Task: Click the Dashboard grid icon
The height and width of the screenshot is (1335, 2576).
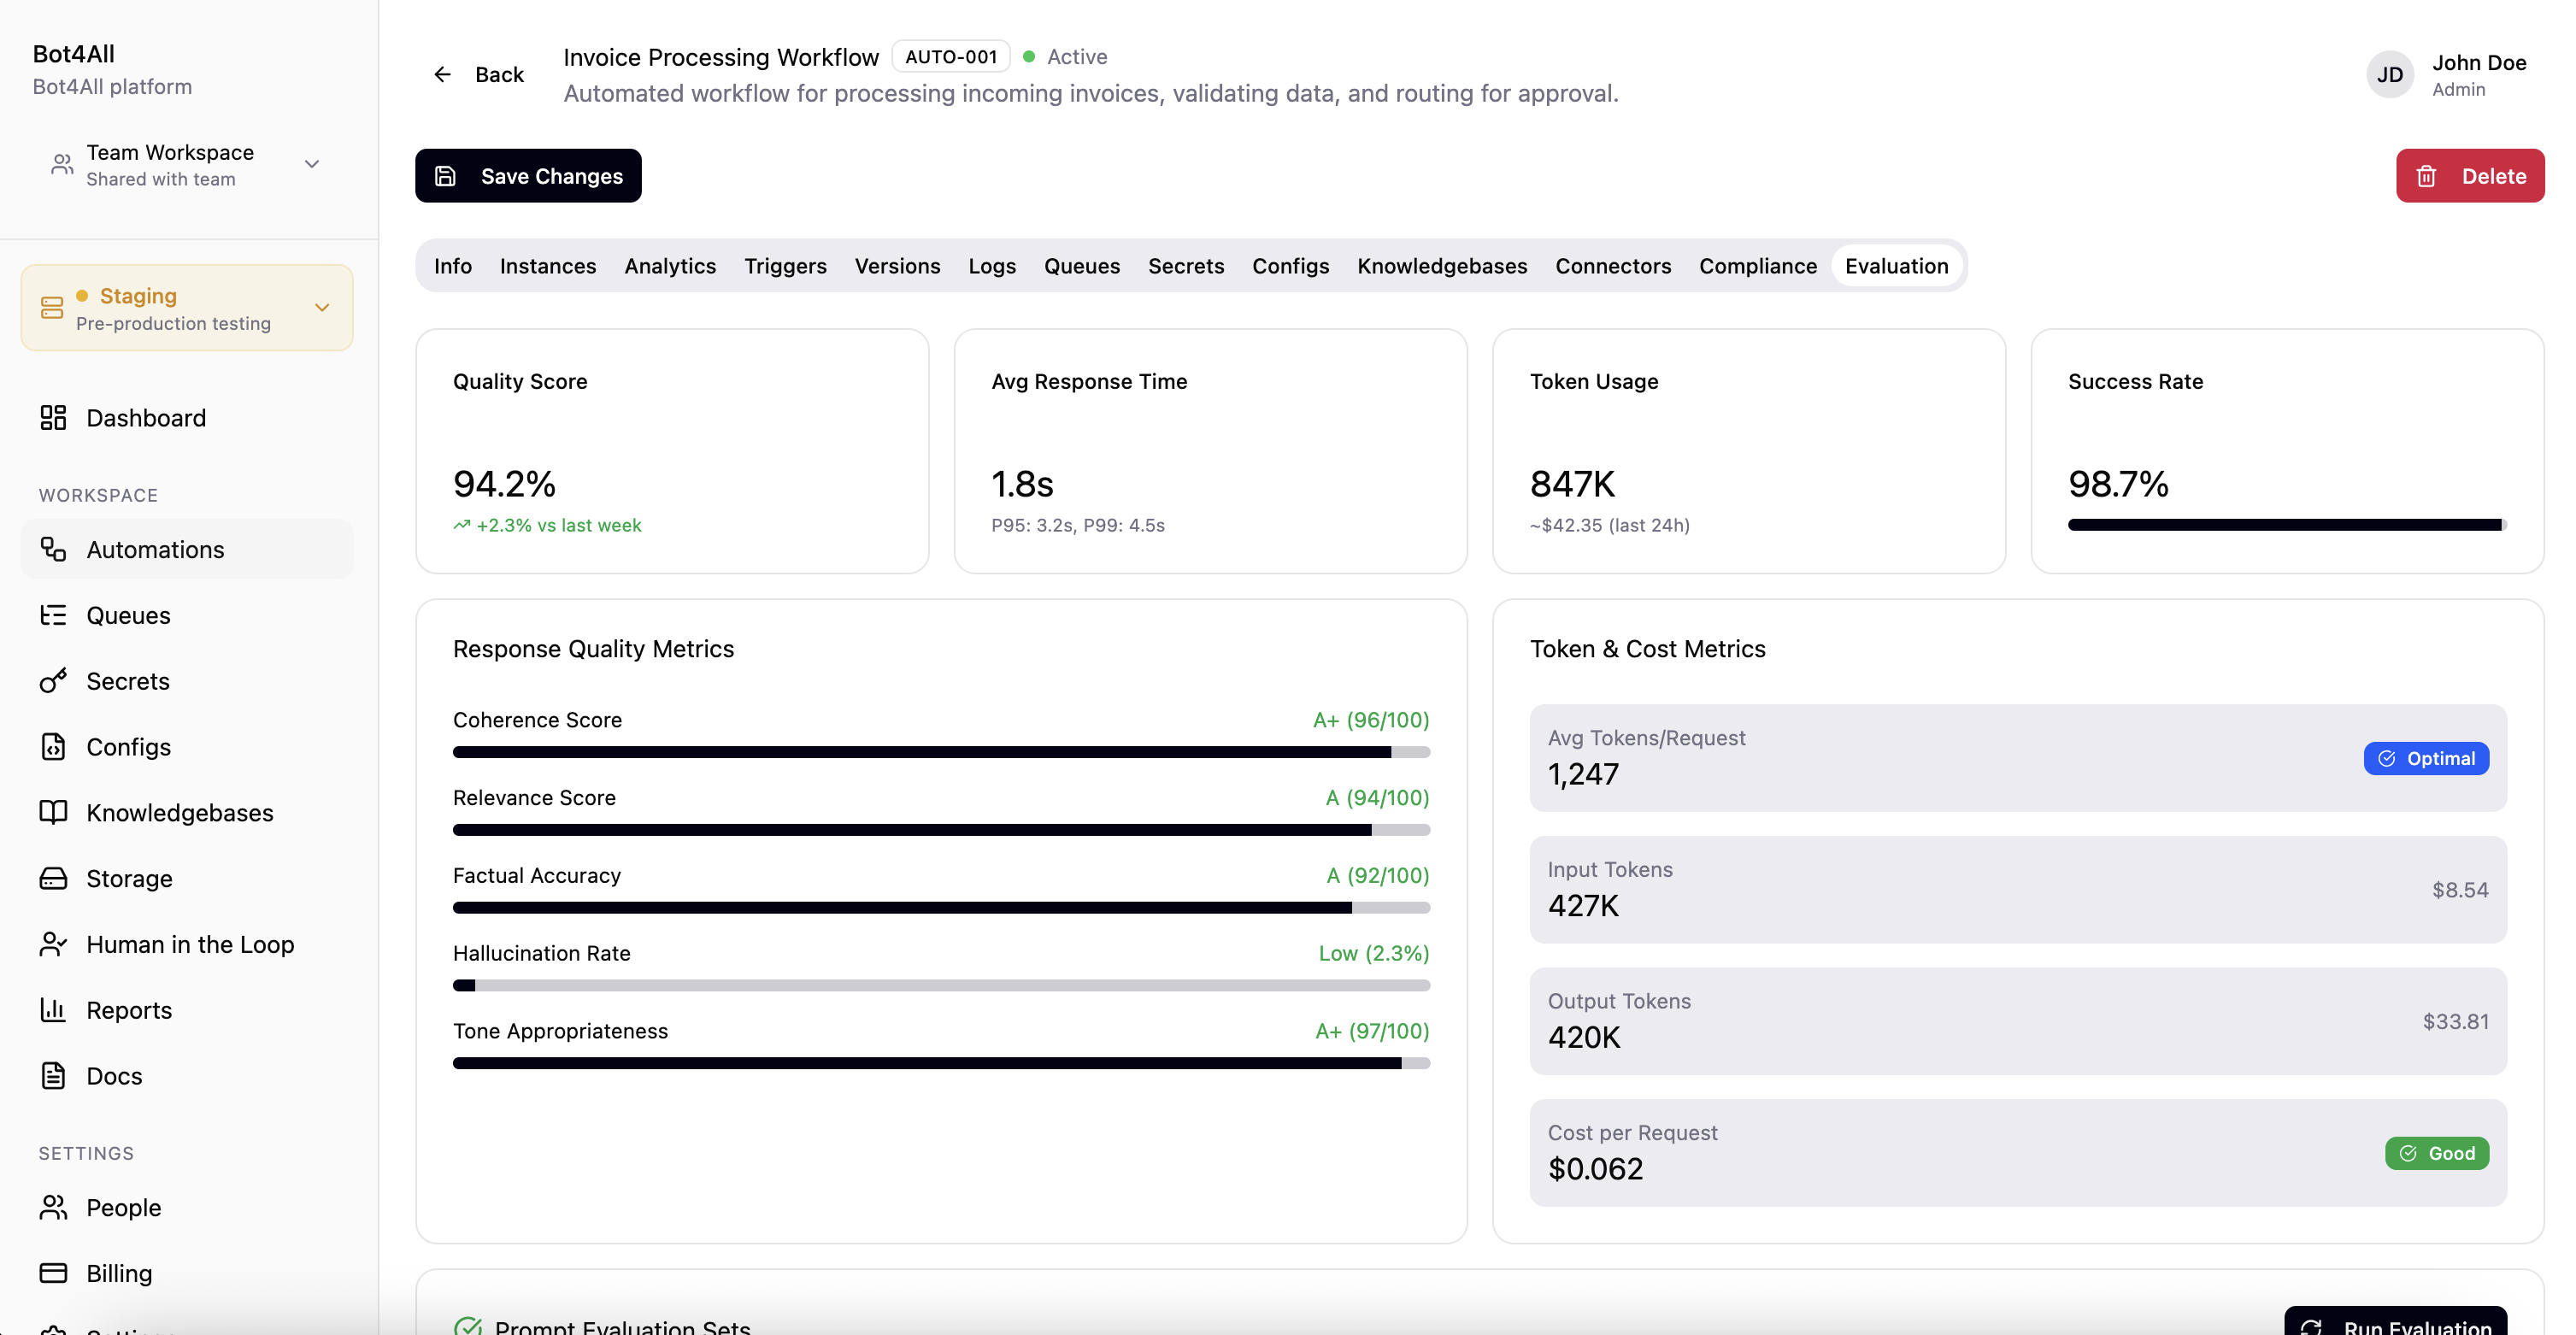Action: (x=53, y=417)
